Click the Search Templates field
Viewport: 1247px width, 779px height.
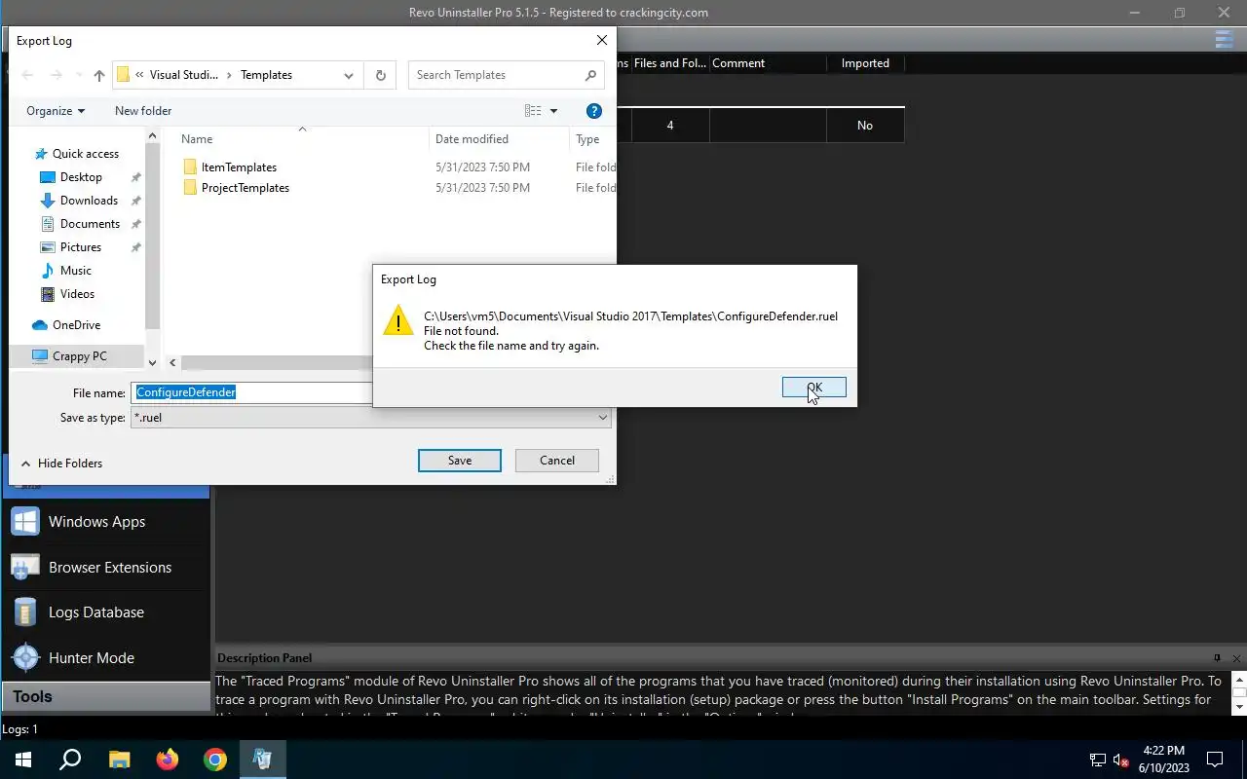point(506,75)
